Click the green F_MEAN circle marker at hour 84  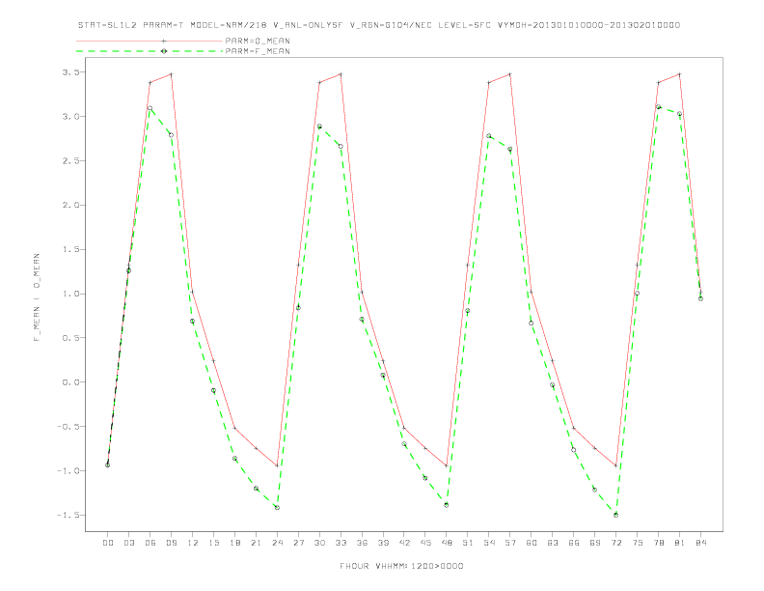click(700, 299)
